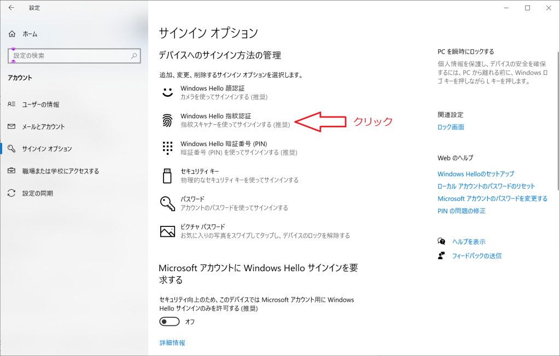Click the デバイスへのサインイン方法の管理 heading
The width and height of the screenshot is (560, 356).
[220, 55]
